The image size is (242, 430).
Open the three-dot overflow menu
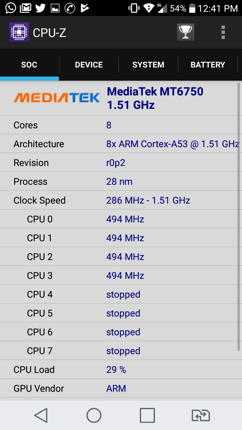tap(223, 32)
